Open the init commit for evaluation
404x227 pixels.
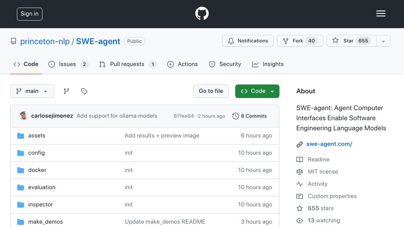pyautogui.click(x=129, y=187)
